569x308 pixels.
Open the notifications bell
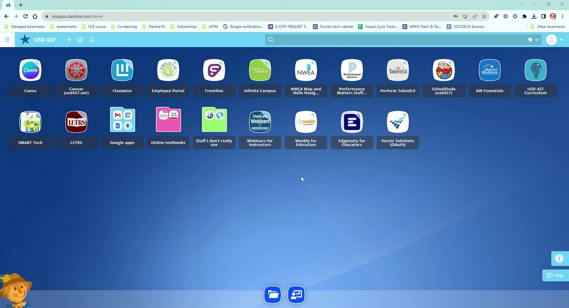(91, 40)
